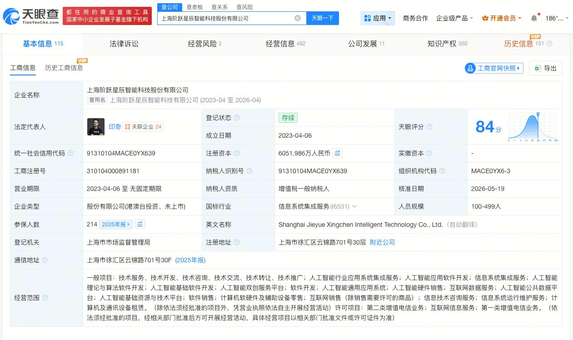
Task: Open the 186 account dropdown
Action: click(x=557, y=18)
